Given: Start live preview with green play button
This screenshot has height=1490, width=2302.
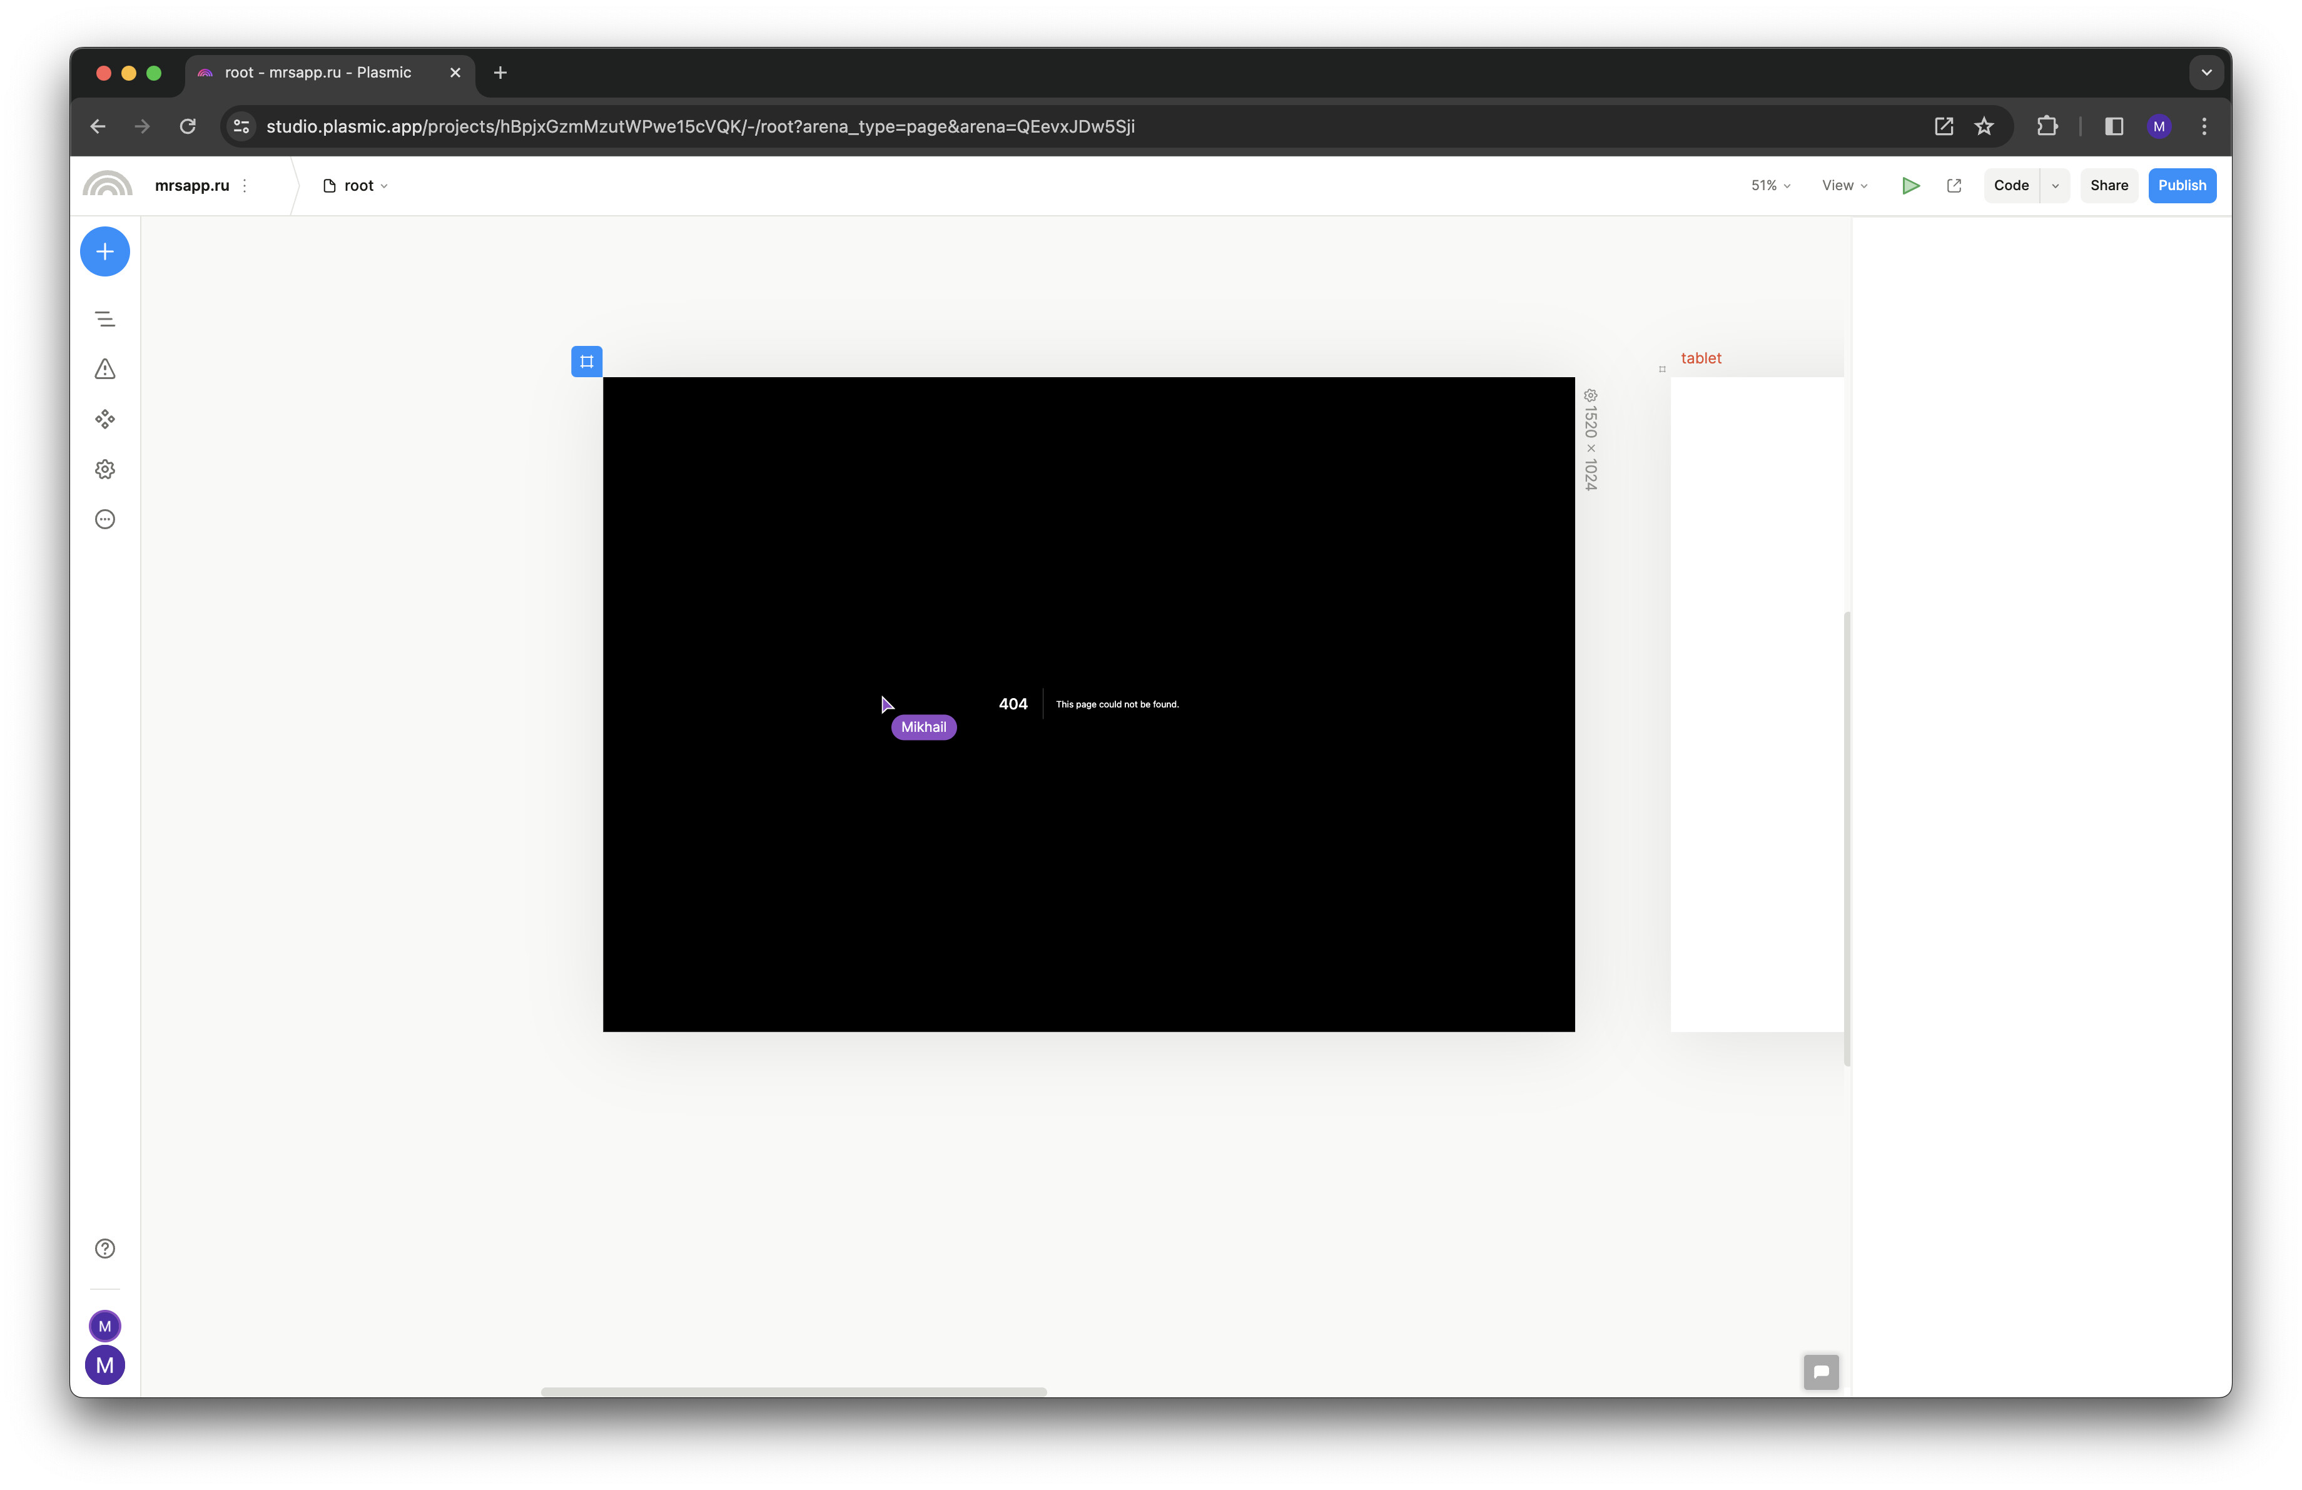Looking at the screenshot, I should pos(1909,186).
